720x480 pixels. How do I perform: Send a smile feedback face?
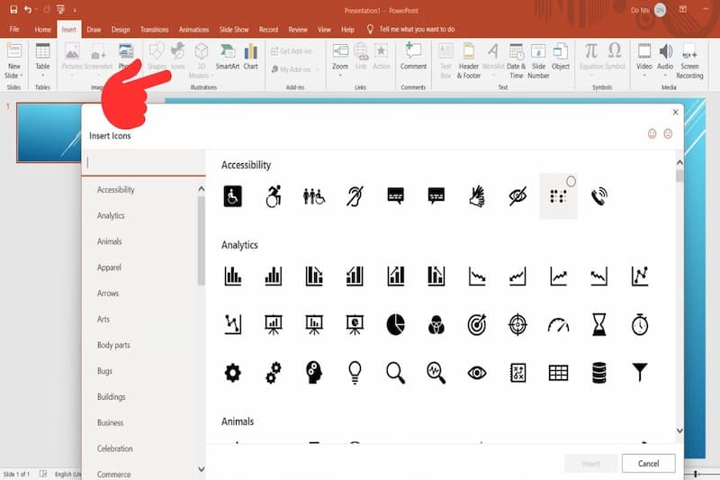click(652, 133)
